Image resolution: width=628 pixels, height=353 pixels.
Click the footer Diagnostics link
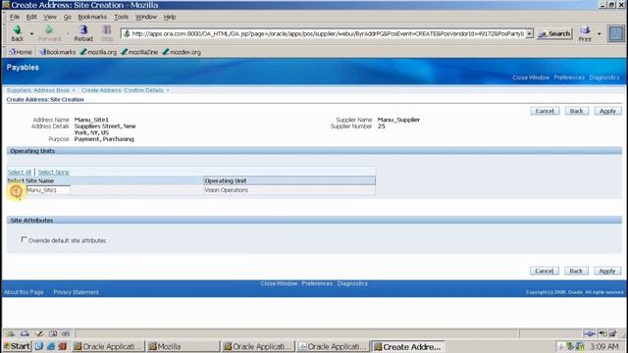tap(352, 283)
